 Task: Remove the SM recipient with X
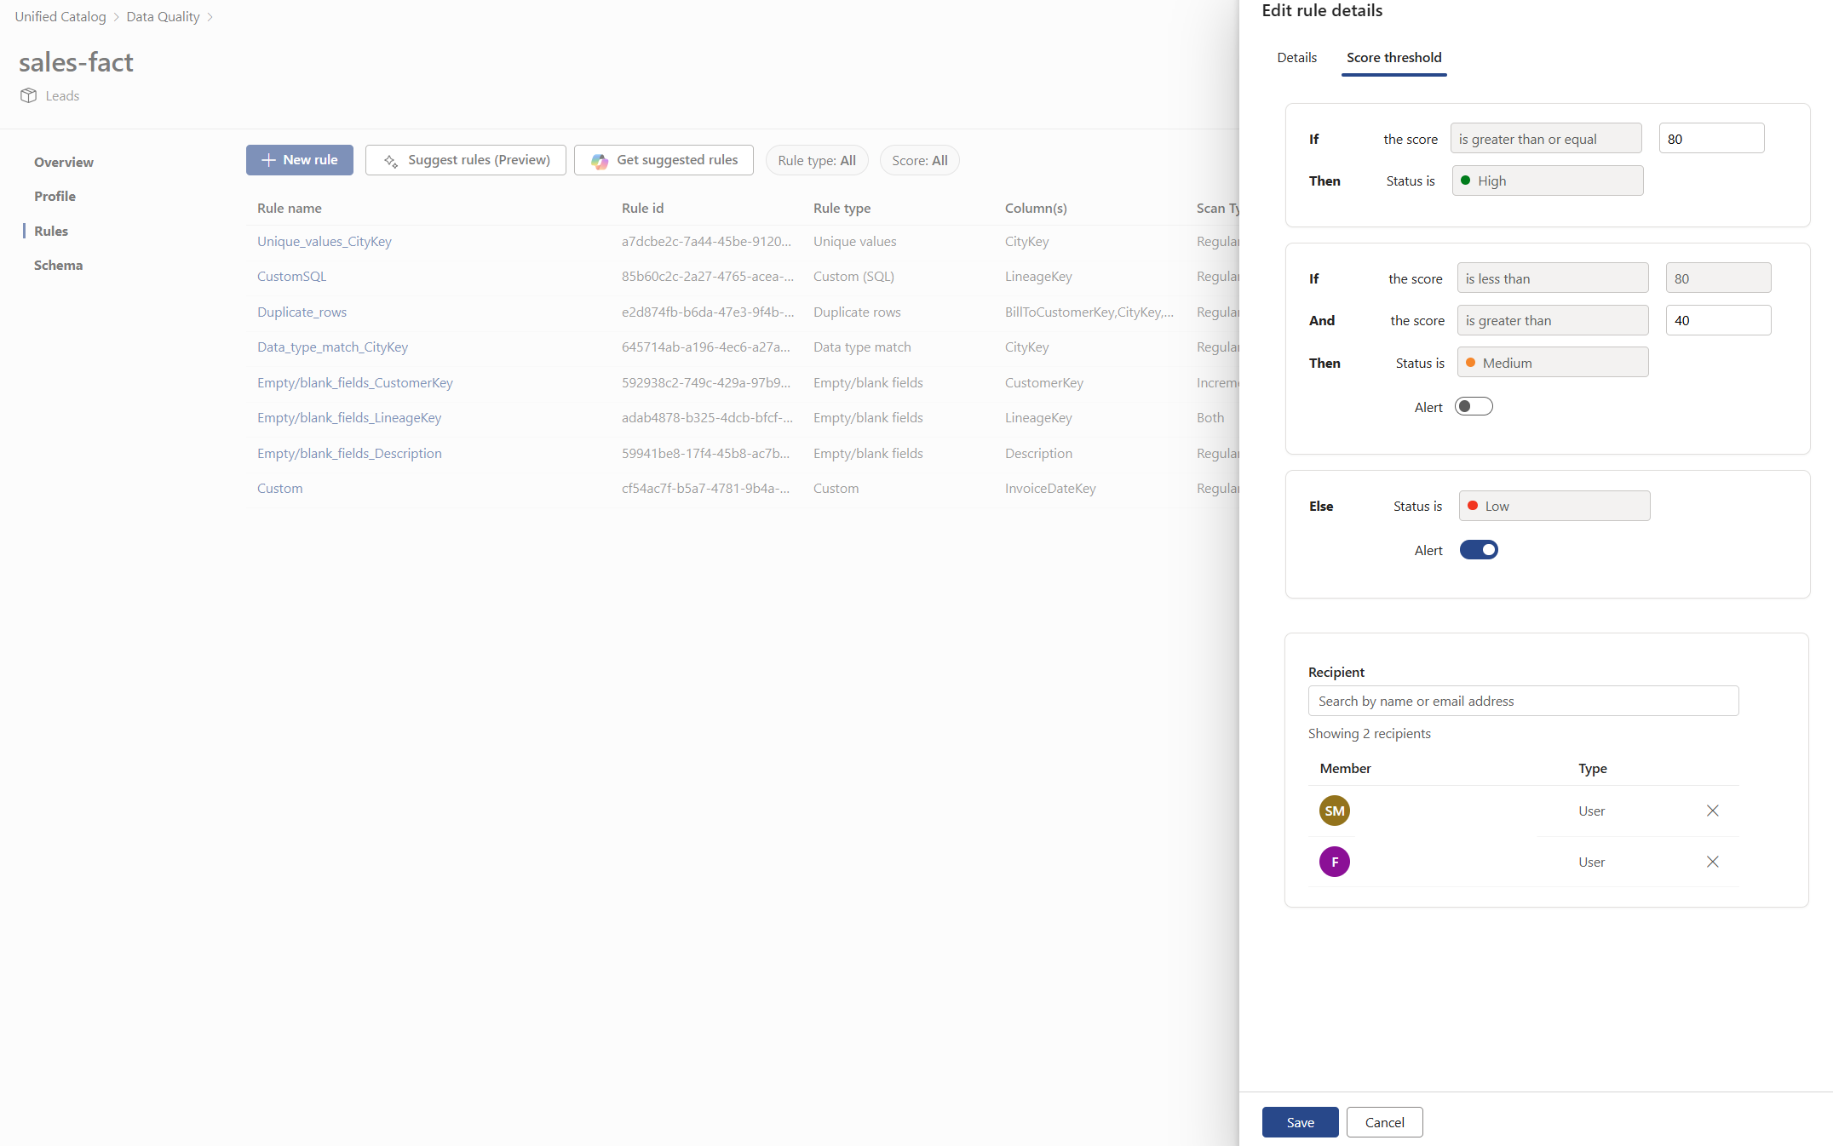coord(1712,811)
